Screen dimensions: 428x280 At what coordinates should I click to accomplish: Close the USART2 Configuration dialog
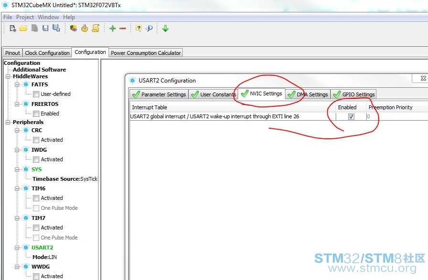click(423, 78)
